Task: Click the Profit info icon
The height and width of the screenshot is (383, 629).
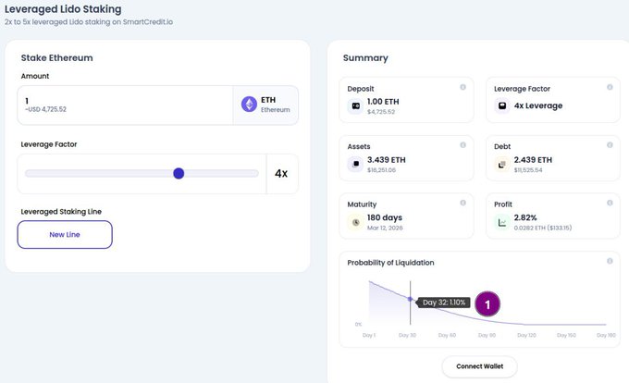Action: tap(610, 203)
